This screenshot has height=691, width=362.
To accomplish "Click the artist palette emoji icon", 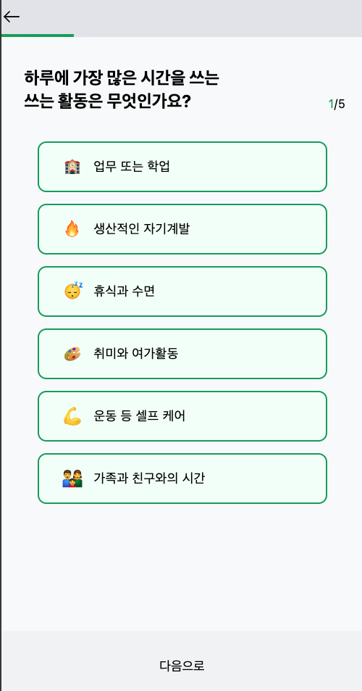I will coord(72,353).
